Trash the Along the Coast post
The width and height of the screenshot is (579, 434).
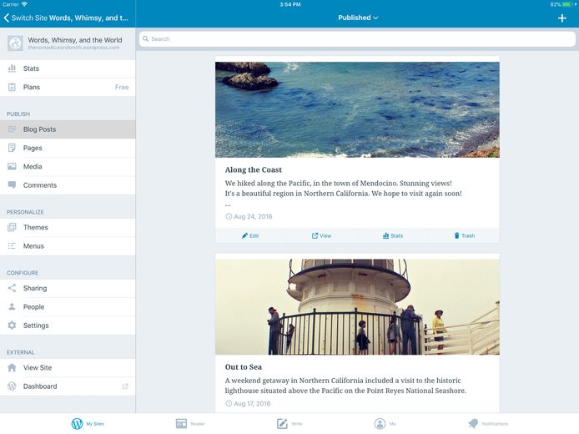tap(464, 235)
